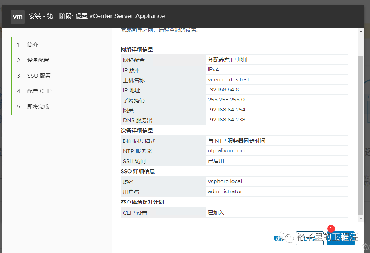The width and height of the screenshot is (370, 253).
Task: Click the 域名 row label
Action: pyautogui.click(x=128, y=182)
